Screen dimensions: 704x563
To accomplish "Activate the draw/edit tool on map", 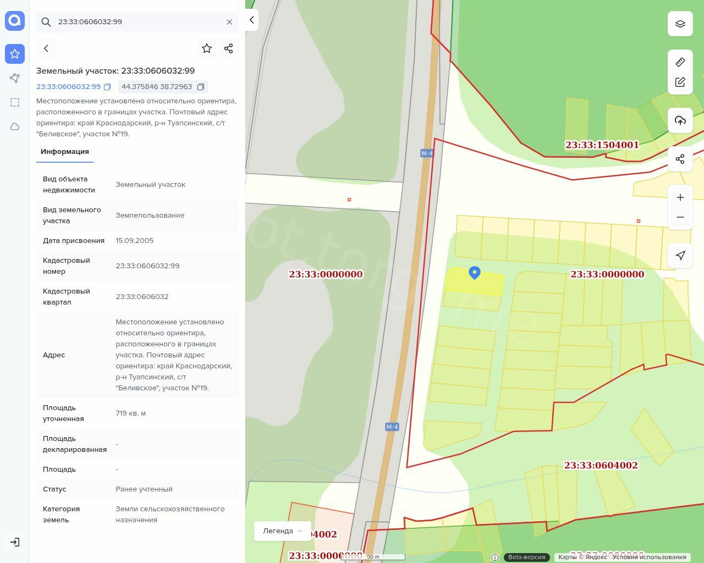I will (x=680, y=82).
